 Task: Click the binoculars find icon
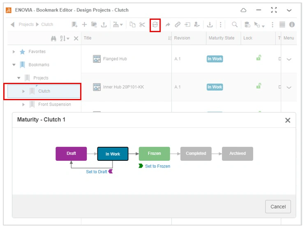[53, 38]
